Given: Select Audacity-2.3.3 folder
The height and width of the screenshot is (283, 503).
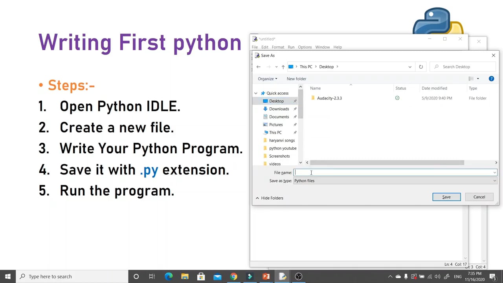Looking at the screenshot, I should coord(329,98).
